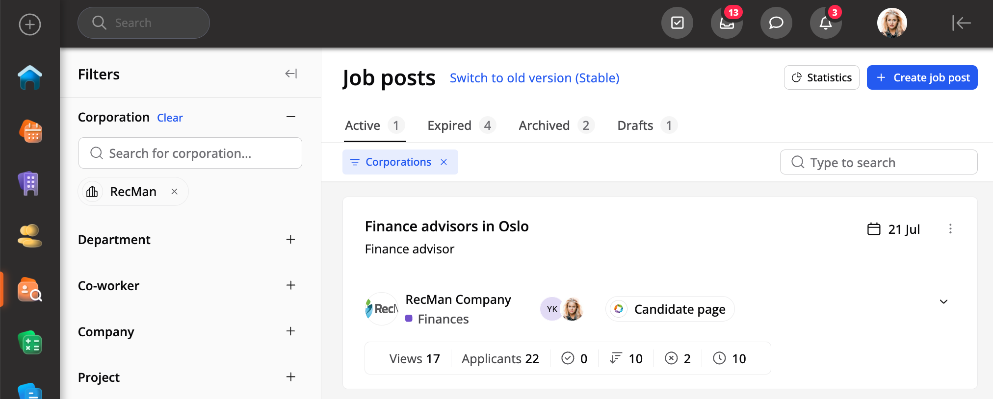Click the RecMan corporation chip

click(133, 191)
